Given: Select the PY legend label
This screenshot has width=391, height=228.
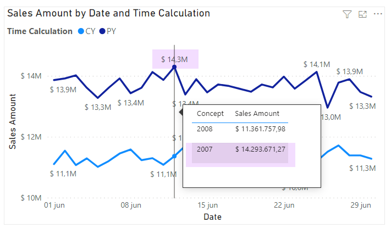Looking at the screenshot, I should click(x=112, y=31).
